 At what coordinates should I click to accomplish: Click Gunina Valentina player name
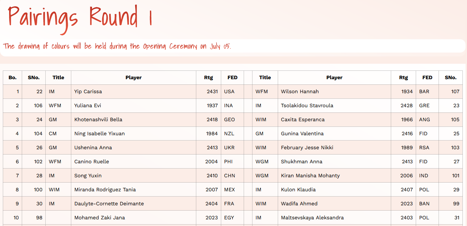click(302, 133)
